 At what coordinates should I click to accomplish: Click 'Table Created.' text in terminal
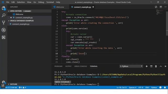pyautogui.click(x=62, y=82)
